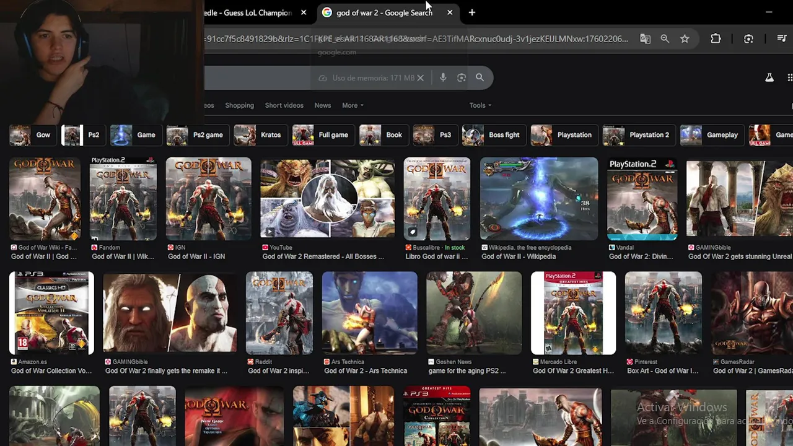
Task: Filter images by the Gow chip
Action: 32,135
